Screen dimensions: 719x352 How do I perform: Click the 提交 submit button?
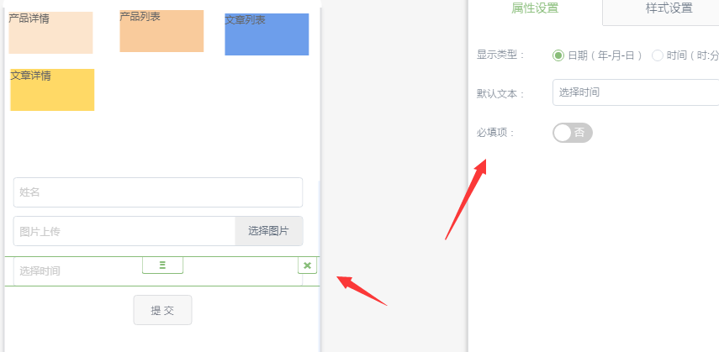coord(162,310)
